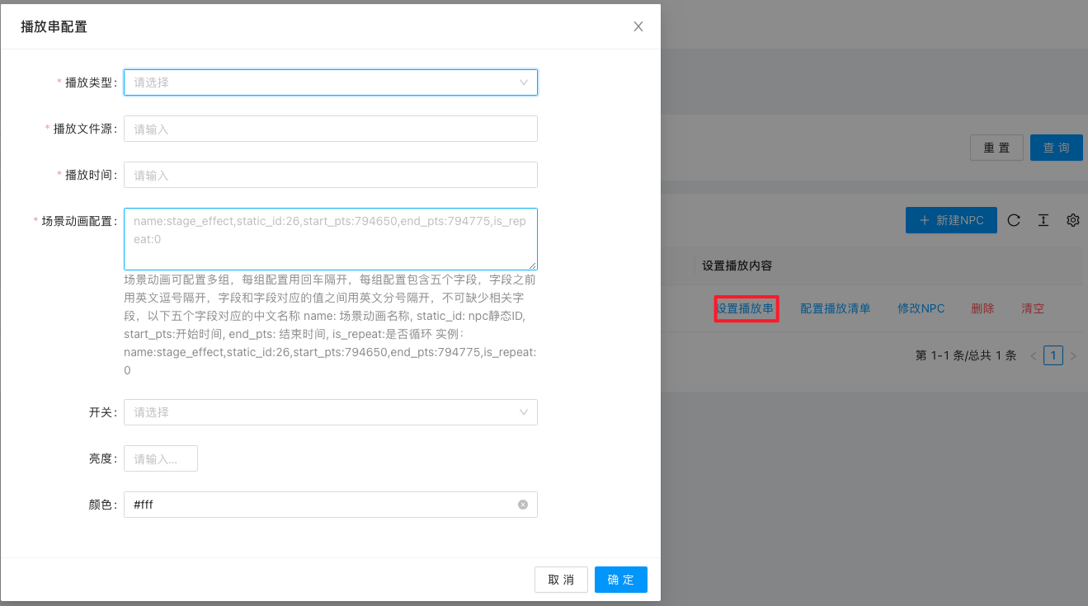Viewport: 1088px width, 606px height.
Task: Click the 播放文件源 input field
Action: (x=330, y=129)
